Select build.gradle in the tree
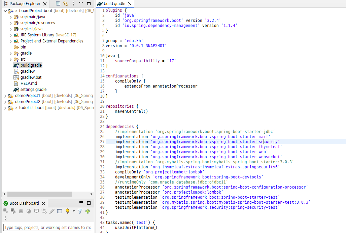 tap(31, 65)
